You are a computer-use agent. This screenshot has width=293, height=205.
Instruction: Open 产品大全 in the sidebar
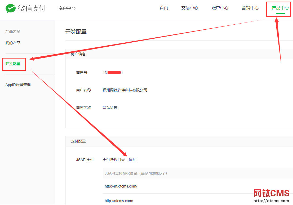pos(13,31)
